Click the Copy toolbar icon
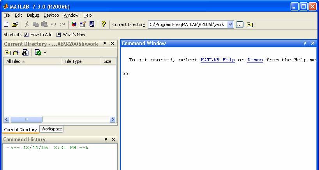The height and width of the screenshot is (170, 319). click(35, 24)
